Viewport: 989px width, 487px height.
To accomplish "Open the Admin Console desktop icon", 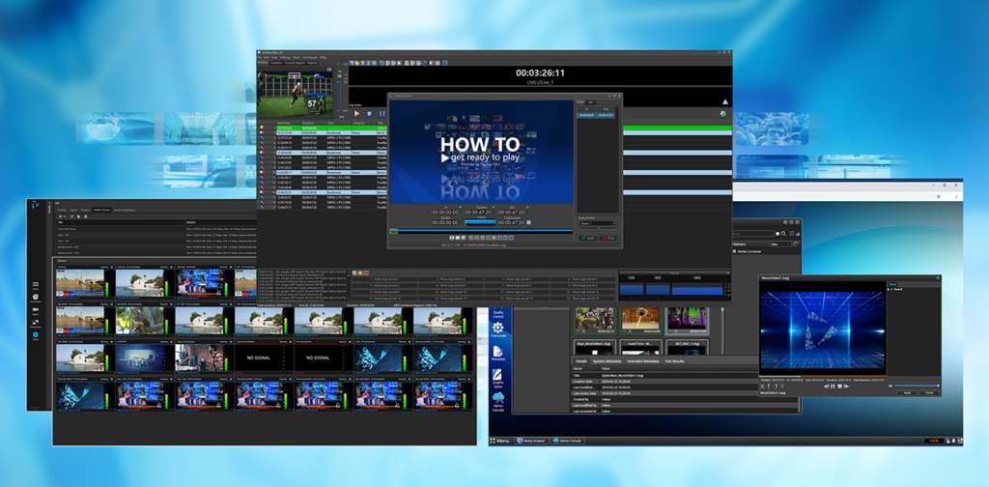I will 498,401.
